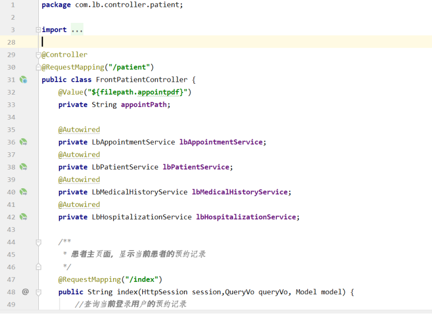Click the String type on line 33
The height and width of the screenshot is (314, 432).
[x=104, y=105]
